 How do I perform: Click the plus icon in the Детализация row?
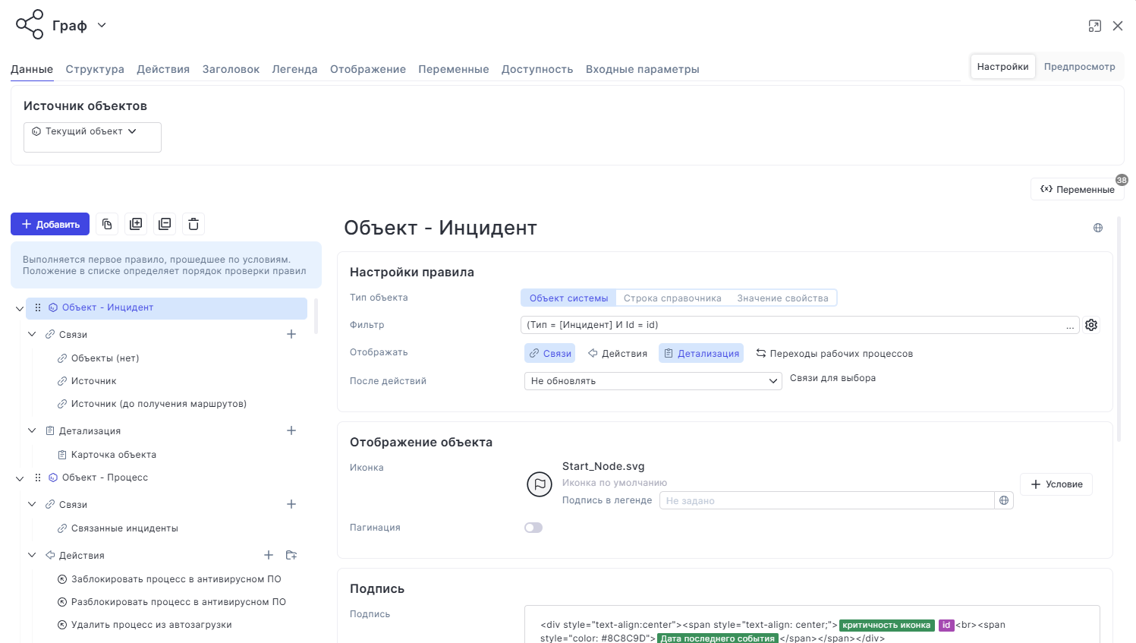click(x=291, y=430)
